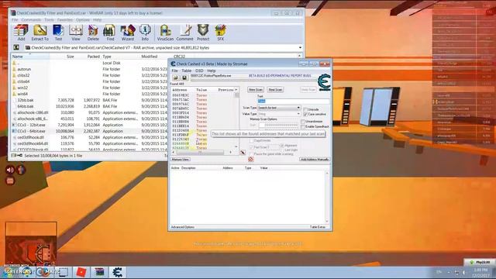Image resolution: width=496 pixels, height=279 pixels.
Task: Open Commands menu in WinRAR
Action: [x=31, y=19]
